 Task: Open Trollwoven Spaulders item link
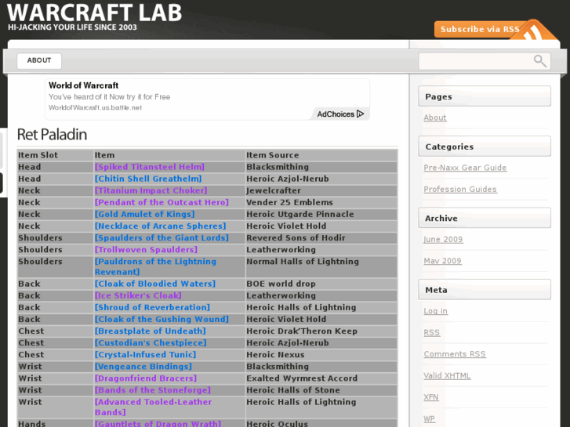tap(146, 250)
